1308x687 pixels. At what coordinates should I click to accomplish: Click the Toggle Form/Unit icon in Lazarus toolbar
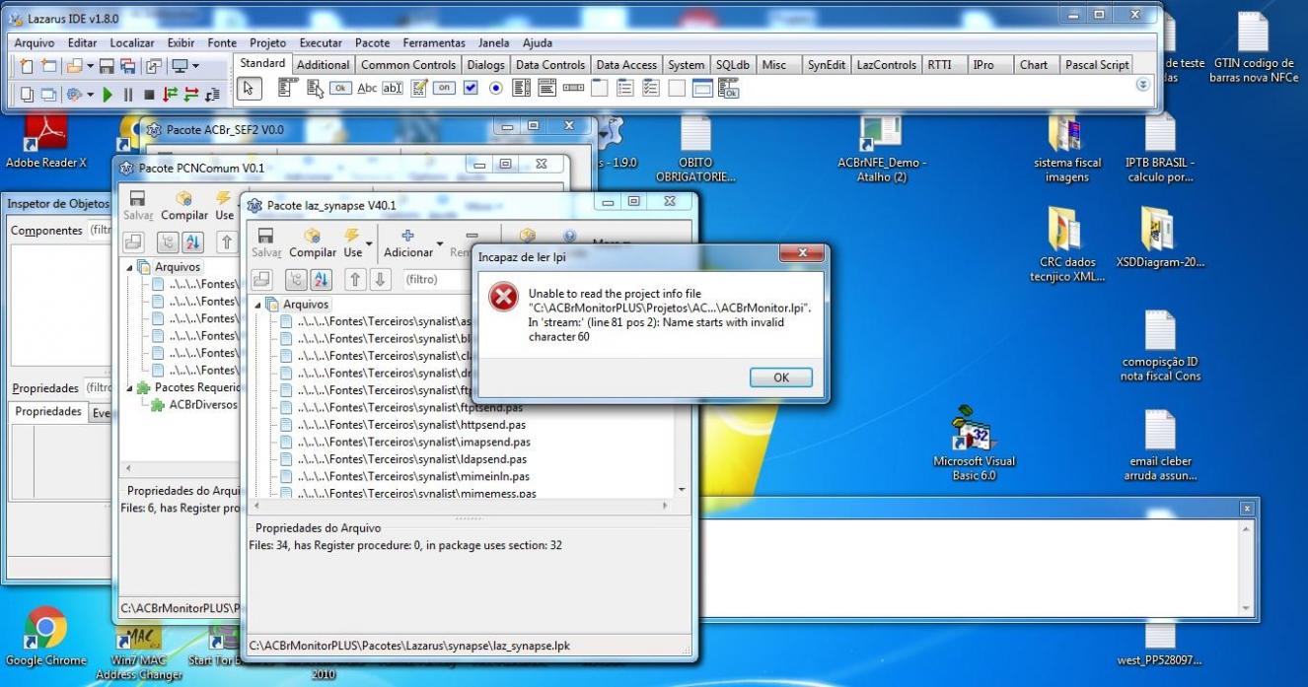(154, 66)
